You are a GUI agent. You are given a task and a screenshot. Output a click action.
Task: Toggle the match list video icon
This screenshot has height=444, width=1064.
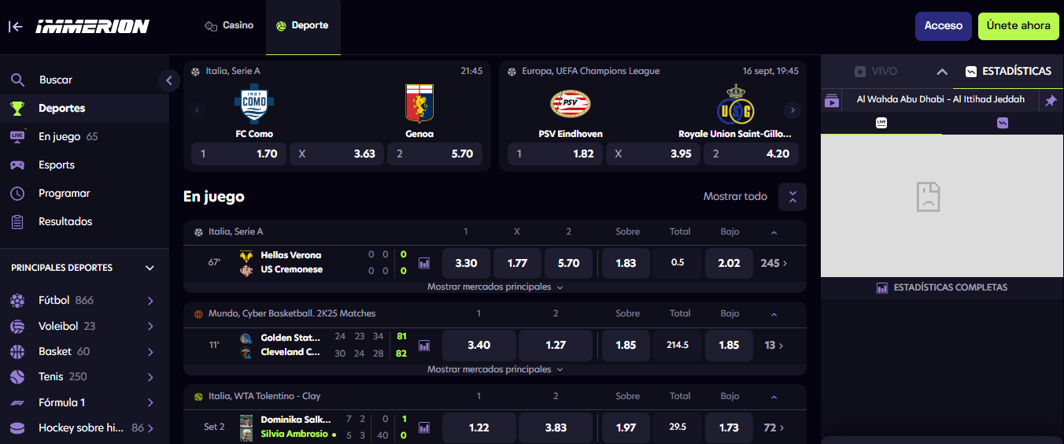(x=832, y=101)
